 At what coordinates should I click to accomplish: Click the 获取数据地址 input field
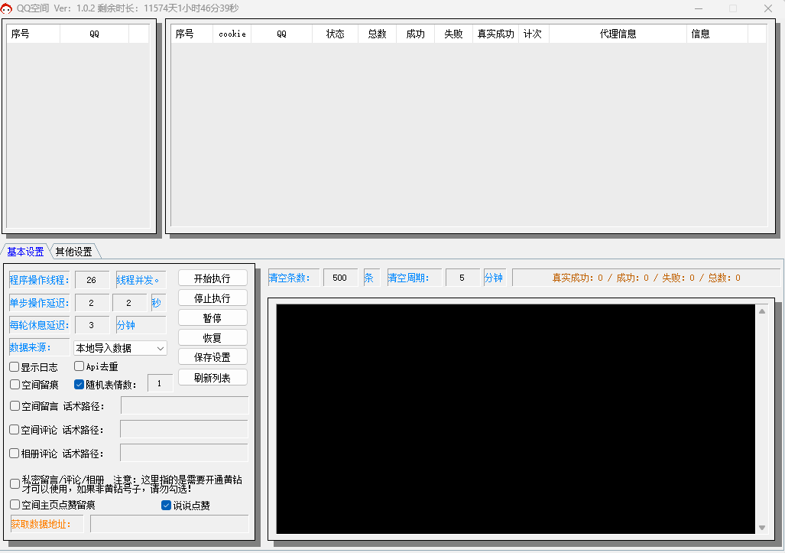pos(169,524)
